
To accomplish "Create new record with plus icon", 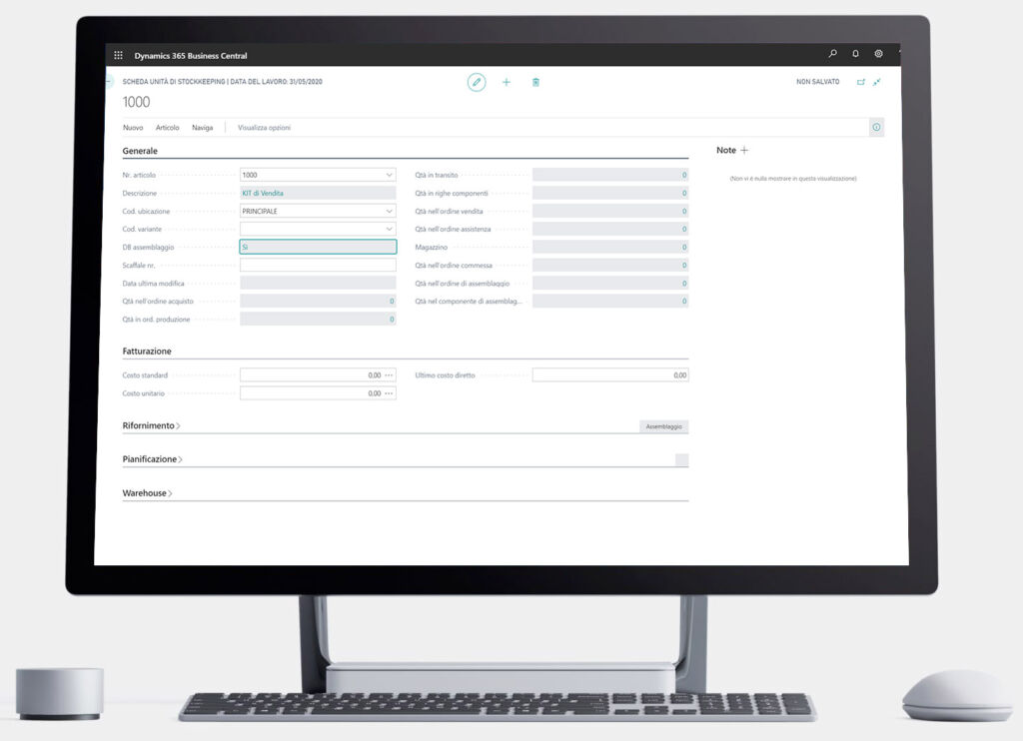I will (506, 82).
